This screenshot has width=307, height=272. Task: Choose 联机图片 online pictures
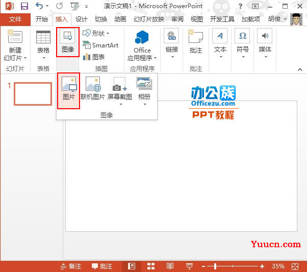pos(93,89)
